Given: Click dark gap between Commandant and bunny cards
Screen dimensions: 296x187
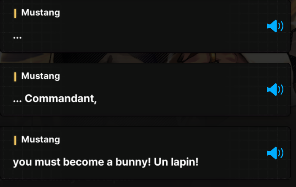Looking at the screenshot, I should point(145,121).
